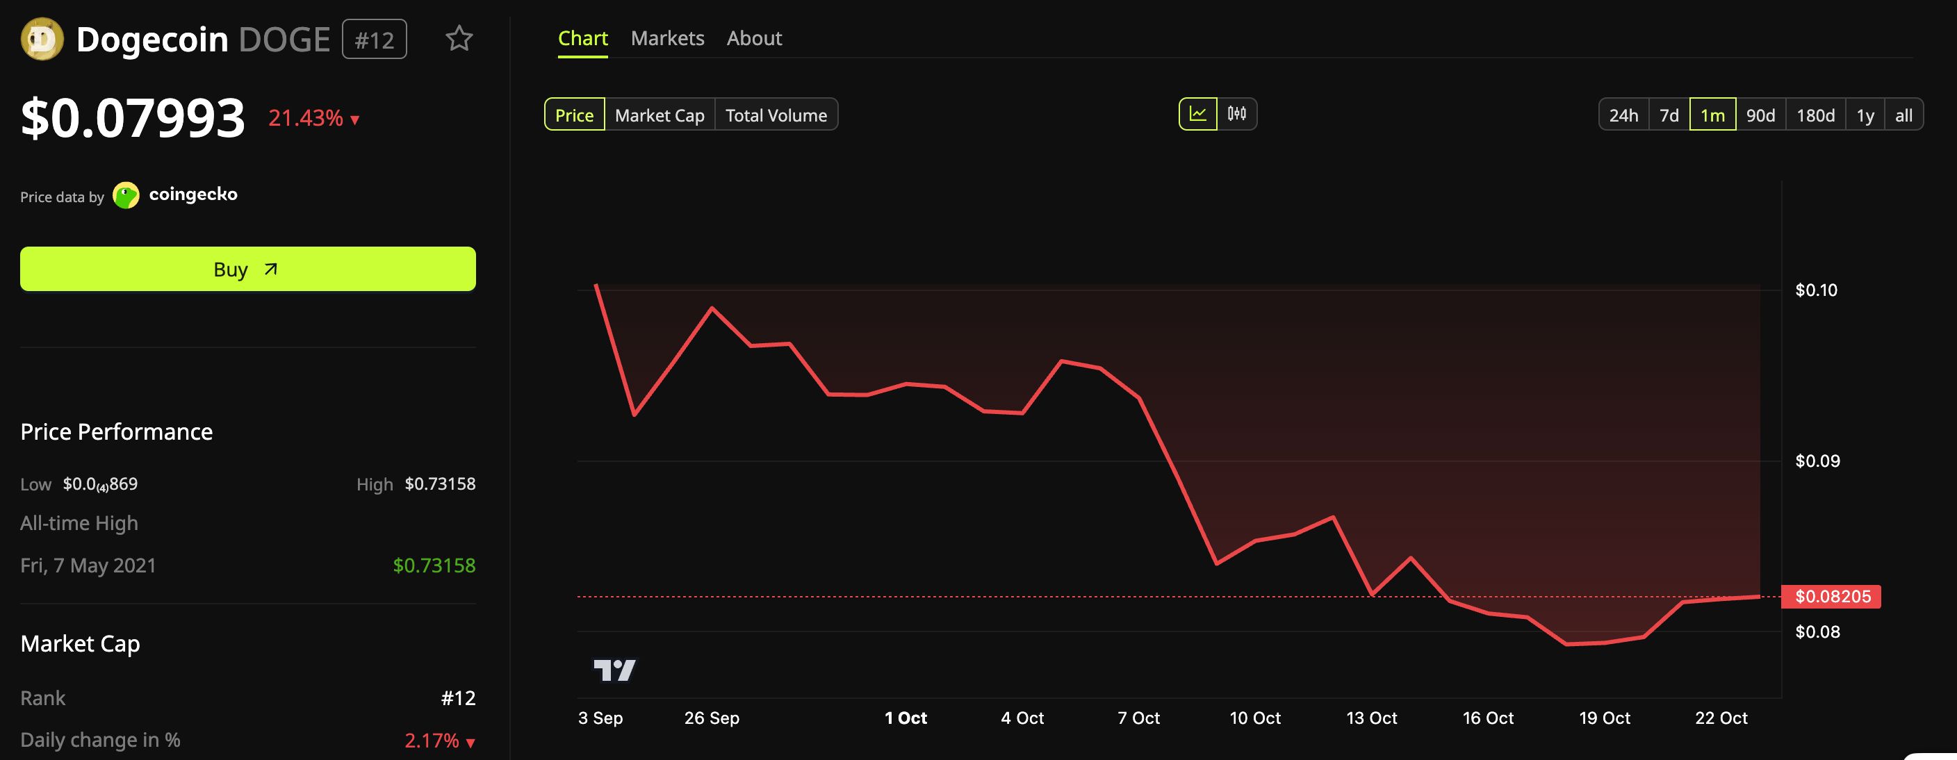Click the All-time High label

tap(79, 523)
